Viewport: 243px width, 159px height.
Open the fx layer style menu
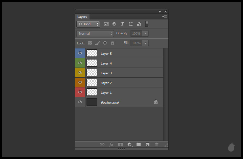point(111,145)
